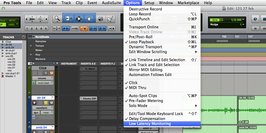
Task: Click horizontal zoom out left arrow
Action: point(26,19)
